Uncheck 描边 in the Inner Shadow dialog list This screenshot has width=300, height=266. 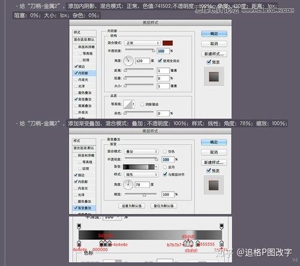coord(76,66)
